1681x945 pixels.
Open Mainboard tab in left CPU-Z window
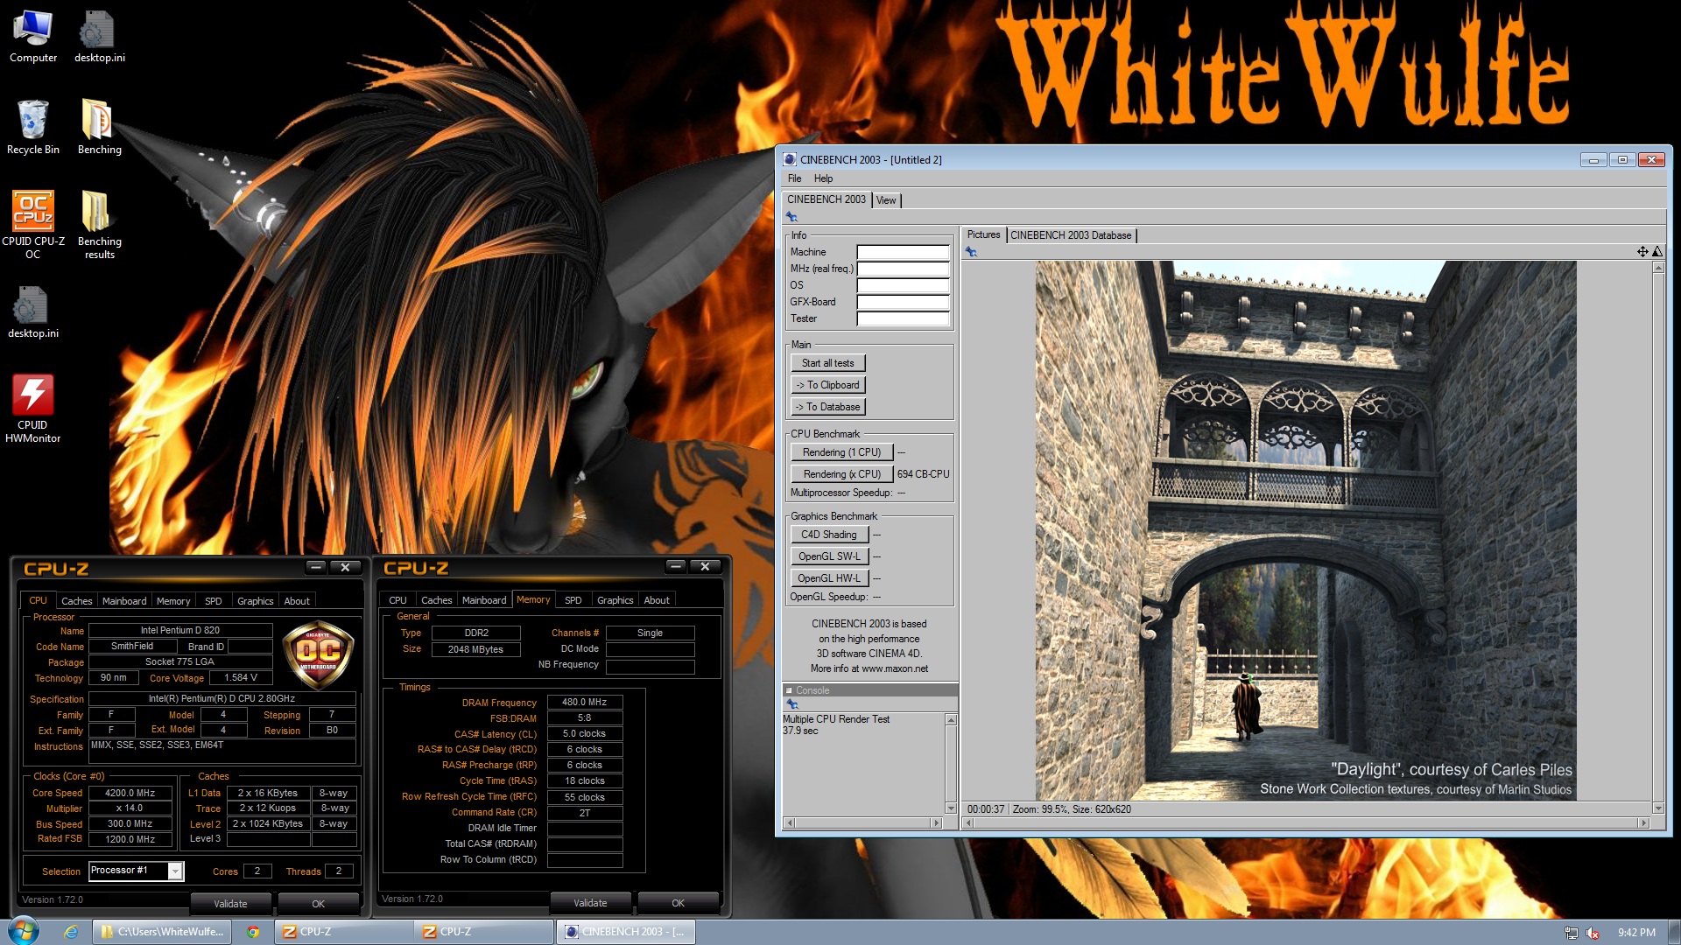tap(124, 601)
